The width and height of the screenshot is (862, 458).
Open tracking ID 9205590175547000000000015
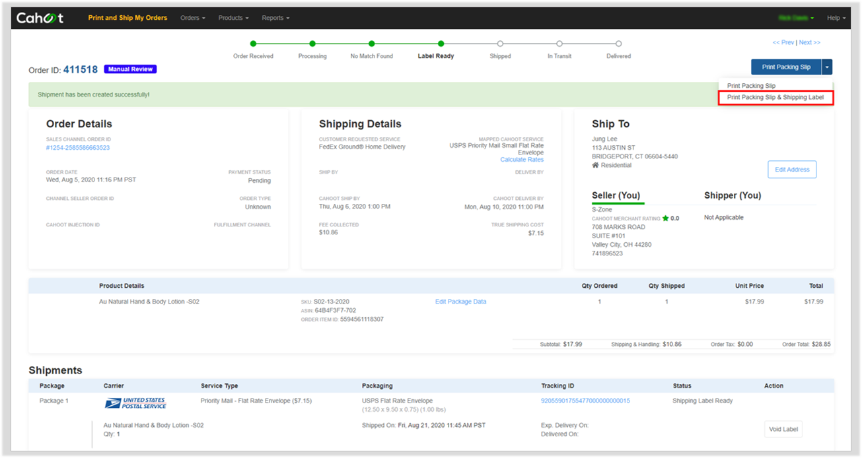click(x=585, y=401)
